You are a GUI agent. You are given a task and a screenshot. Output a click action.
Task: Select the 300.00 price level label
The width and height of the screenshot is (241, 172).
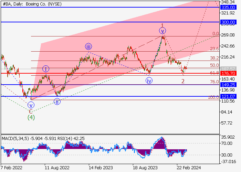click(x=228, y=22)
